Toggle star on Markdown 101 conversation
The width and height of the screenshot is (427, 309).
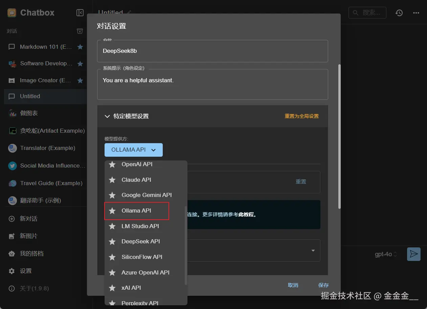tap(80, 47)
